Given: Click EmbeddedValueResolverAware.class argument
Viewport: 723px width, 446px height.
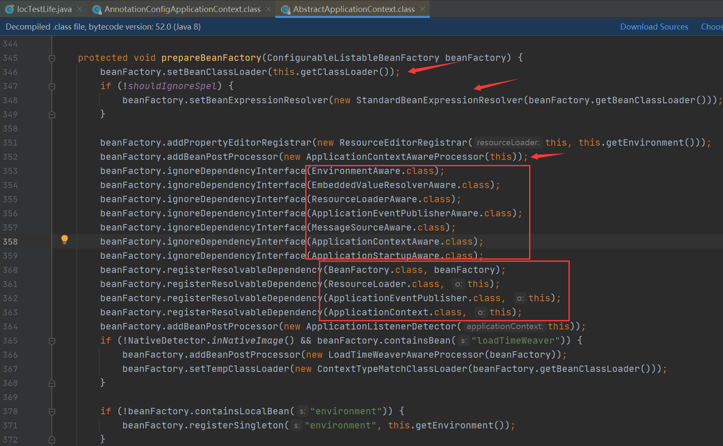Looking at the screenshot, I should (400, 185).
